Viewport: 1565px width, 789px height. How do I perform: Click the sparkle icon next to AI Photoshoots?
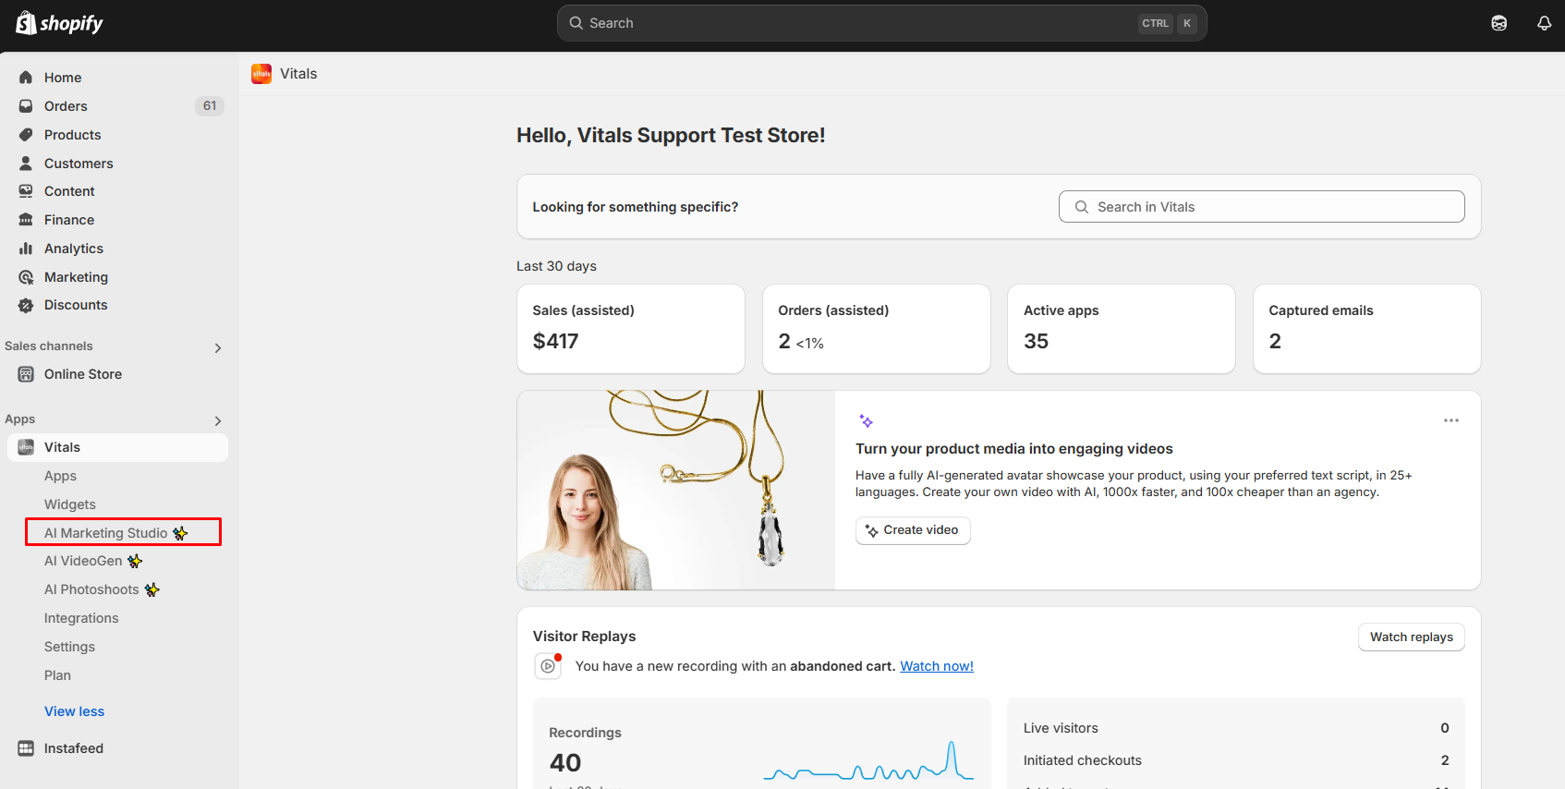pyautogui.click(x=152, y=589)
